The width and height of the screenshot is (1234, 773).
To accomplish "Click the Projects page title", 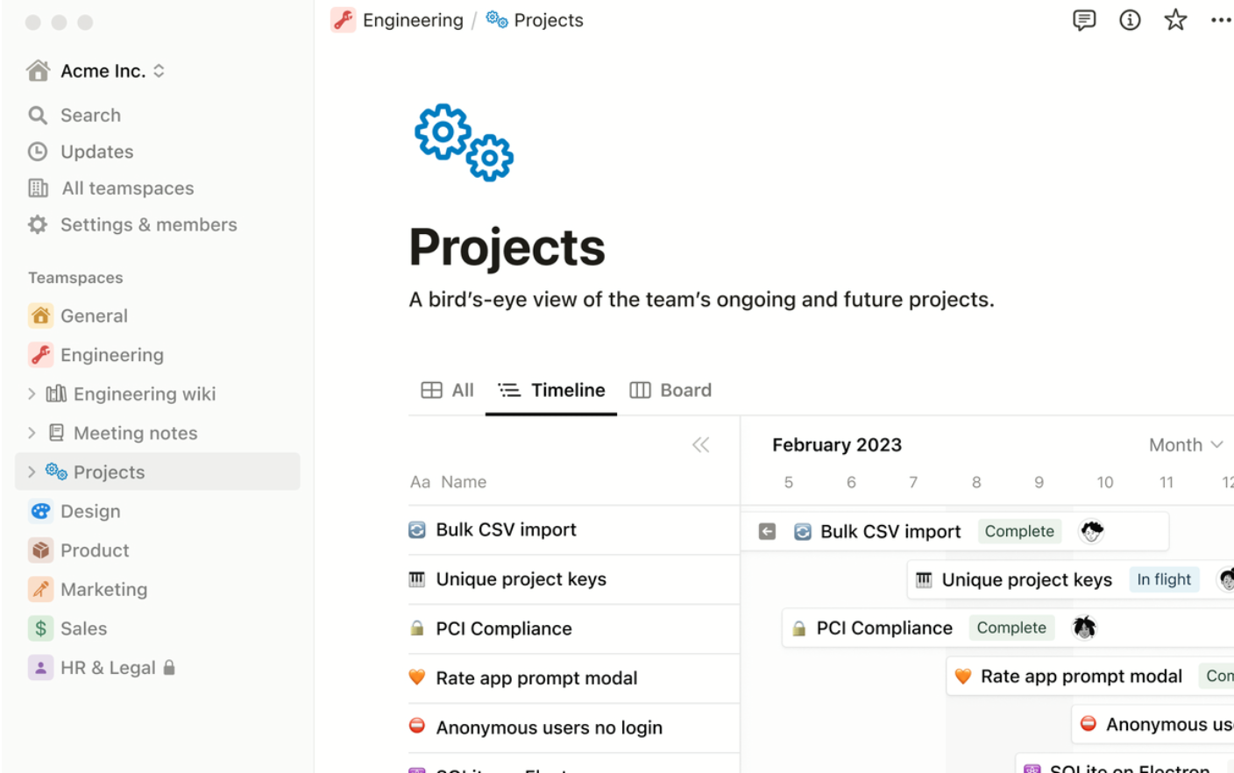I will pyautogui.click(x=507, y=247).
